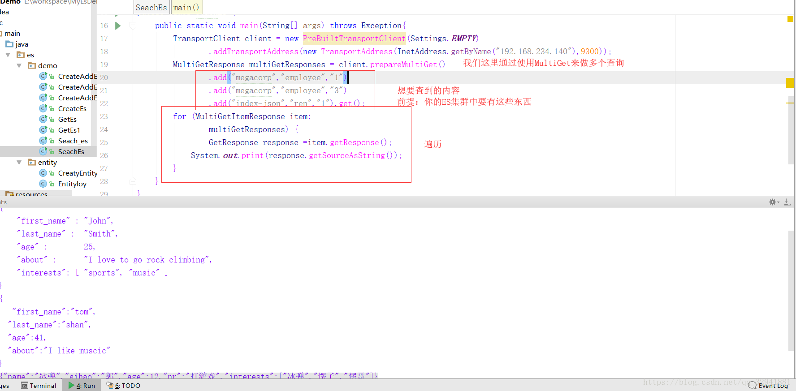Click the class icon beside Entityloy
The height and width of the screenshot is (391, 796).
(x=43, y=184)
